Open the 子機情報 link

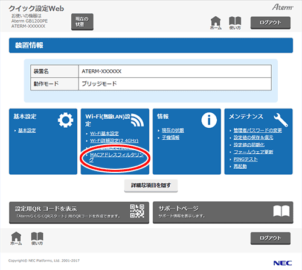click(x=170, y=137)
